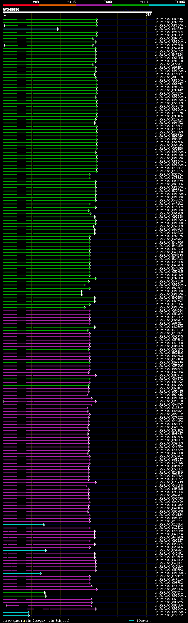Image resolution: width=188 pixels, height=623 pixels.
Task: Select hit label UniRef100_Q6NUA5
Action: (x=169, y=146)
